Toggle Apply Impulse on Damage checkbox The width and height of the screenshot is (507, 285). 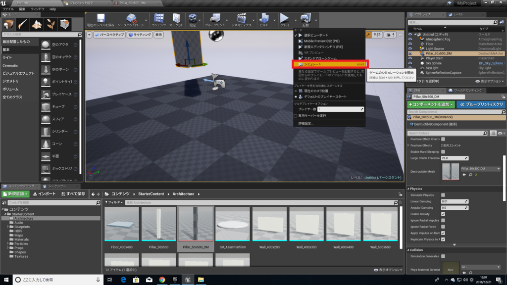coord(443,234)
